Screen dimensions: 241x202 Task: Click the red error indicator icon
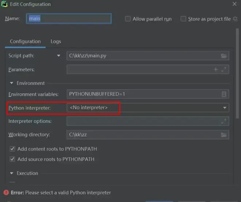pyautogui.click(x=6, y=192)
